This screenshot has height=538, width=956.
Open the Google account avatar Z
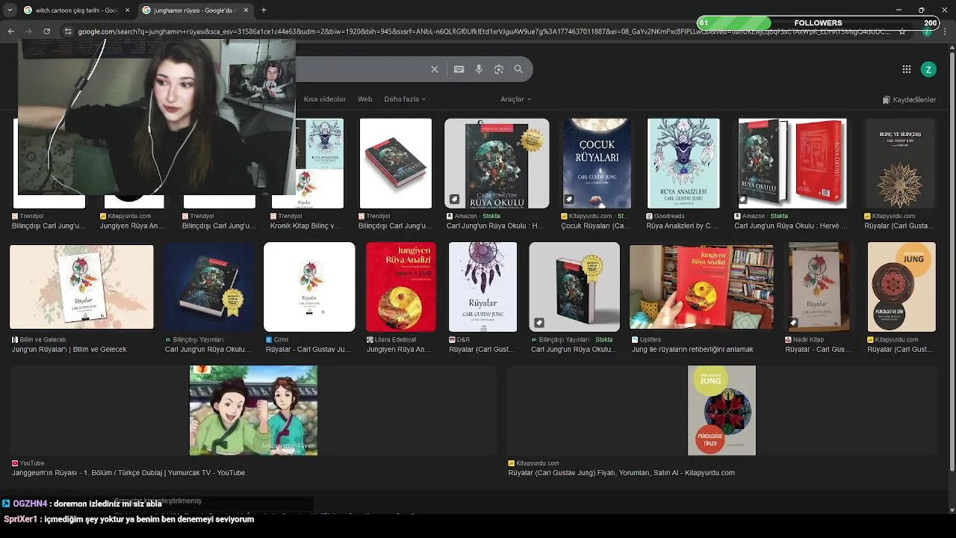click(x=928, y=69)
